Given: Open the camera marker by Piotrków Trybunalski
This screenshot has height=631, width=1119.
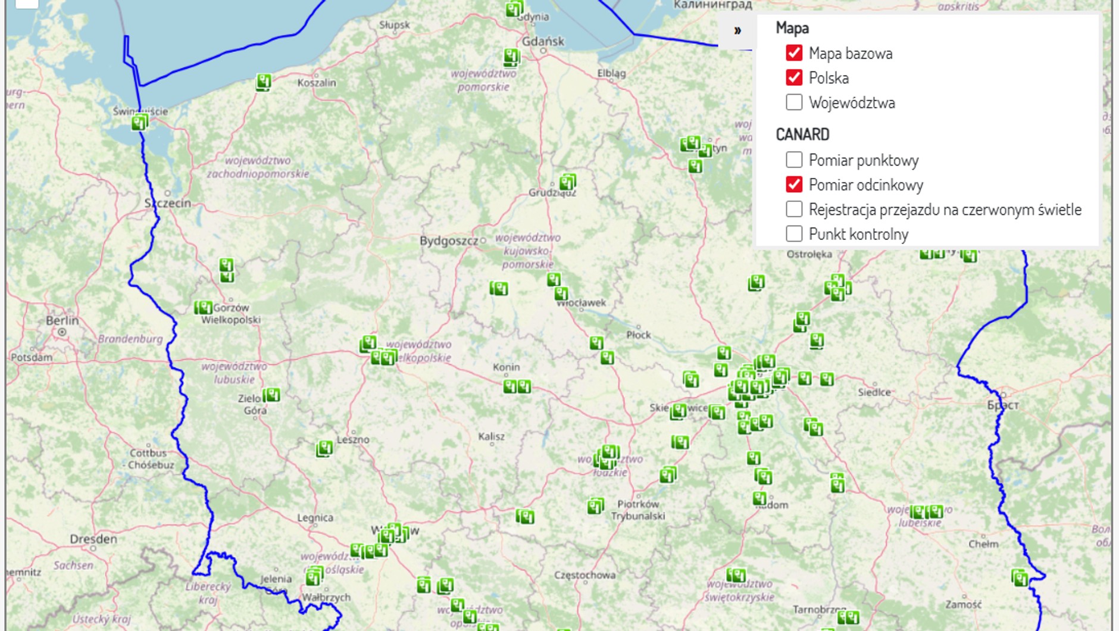Looking at the screenshot, I should 595,507.
